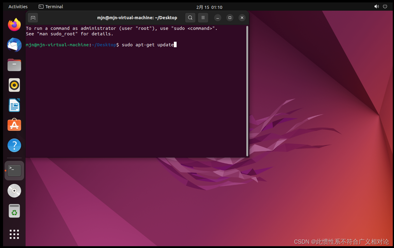Launch Ubuntu Software store
This screenshot has height=248, width=394.
[x=14, y=125]
